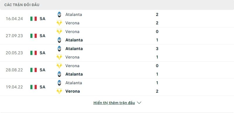The height and width of the screenshot is (113, 234).
Task: Click Italy flag beside 16.04.24 match
Action: tap(34, 19)
